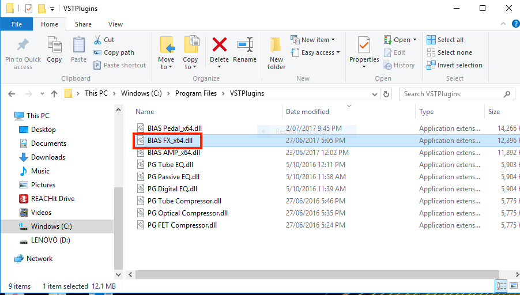
Task: Choose Select none
Action: tap(449, 52)
